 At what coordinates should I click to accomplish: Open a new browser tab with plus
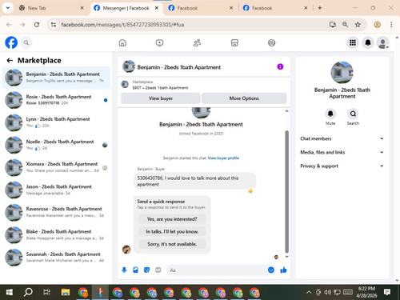point(320,8)
